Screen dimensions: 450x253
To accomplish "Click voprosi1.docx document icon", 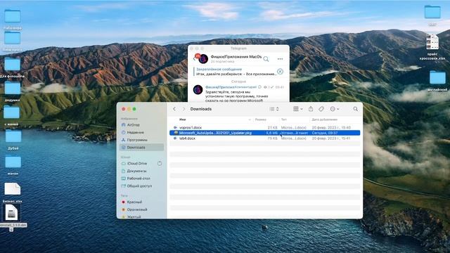I will [x=175, y=127].
